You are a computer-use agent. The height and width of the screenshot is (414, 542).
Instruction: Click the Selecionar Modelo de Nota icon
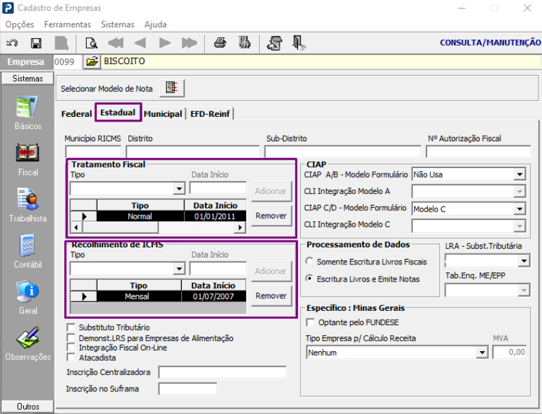point(172,88)
